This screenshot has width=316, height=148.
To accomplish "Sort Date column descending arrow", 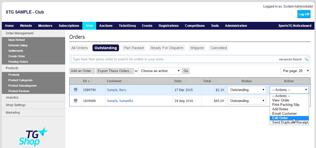I will pyautogui.click(x=187, y=81).
